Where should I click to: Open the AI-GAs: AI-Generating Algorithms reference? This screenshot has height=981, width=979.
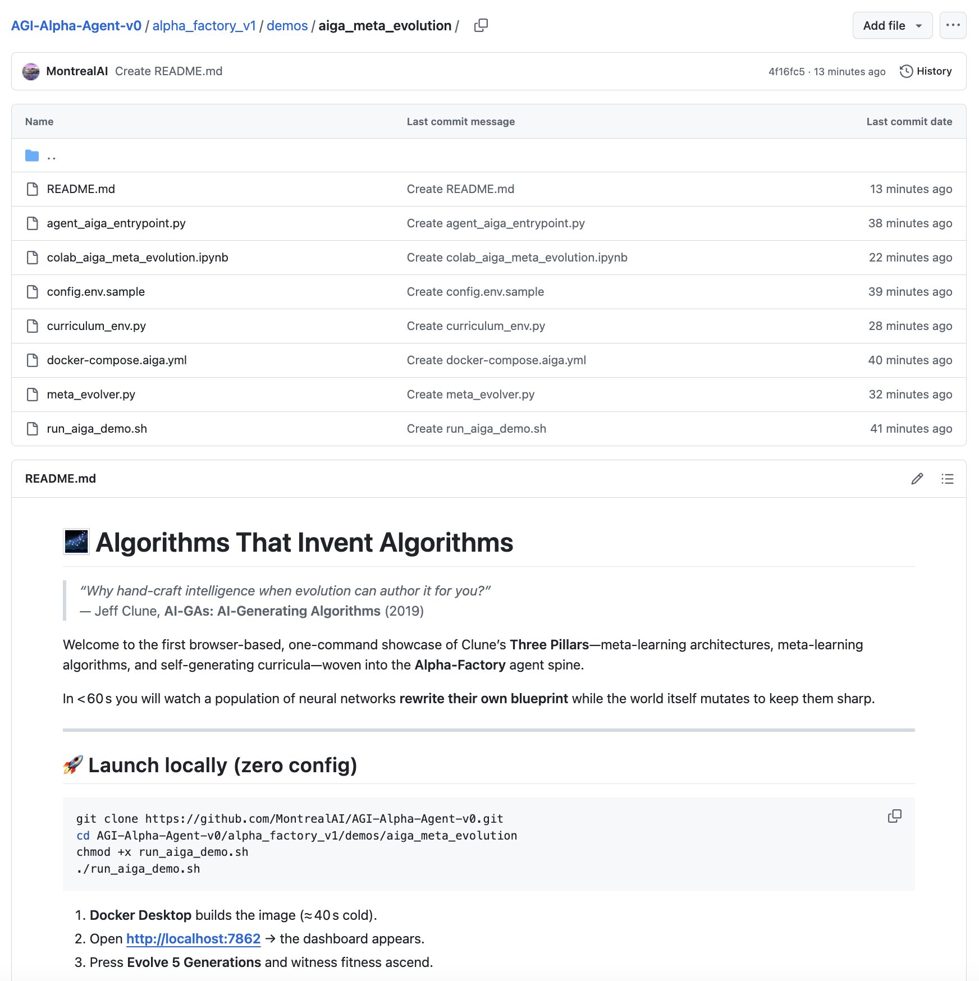[x=272, y=611]
